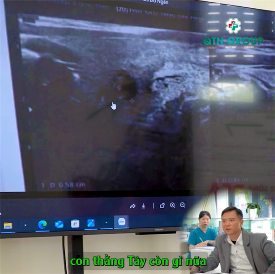The height and width of the screenshot is (274, 275).
Task: Open Microsoft Store from the taskbar
Action: point(75,223)
